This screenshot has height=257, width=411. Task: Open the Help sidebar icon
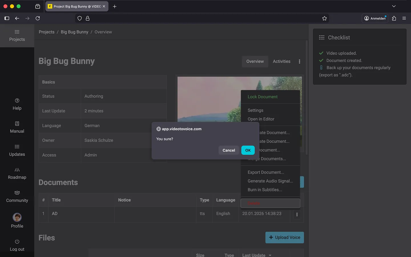pyautogui.click(x=17, y=101)
